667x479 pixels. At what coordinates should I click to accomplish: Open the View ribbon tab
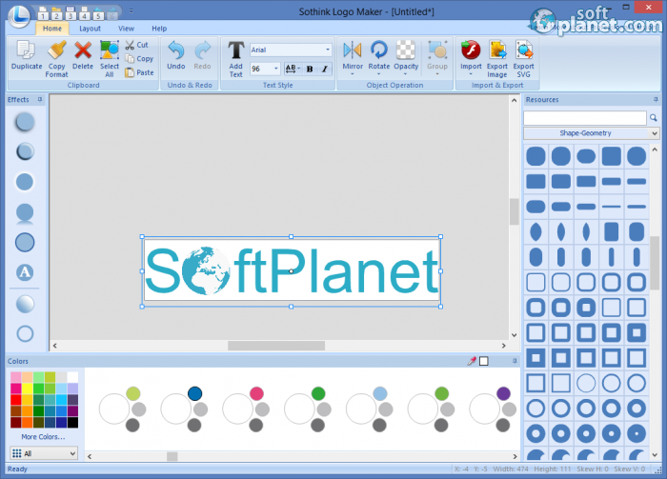click(126, 29)
